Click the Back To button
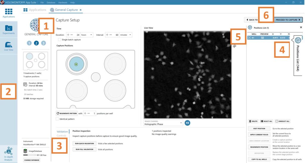Viewport: 305px width, 163px height. 251,20
